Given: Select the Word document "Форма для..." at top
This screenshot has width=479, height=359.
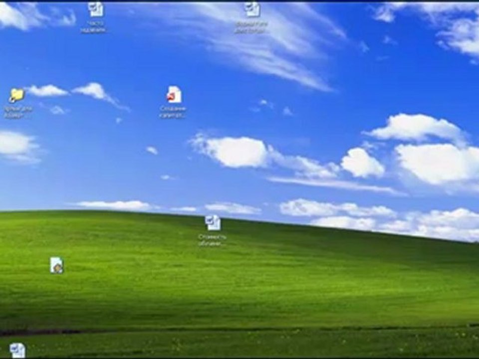Looking at the screenshot, I should pos(252,9).
